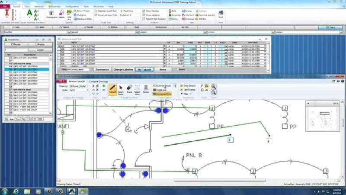Click the zoom in magnifier icon

(213, 86)
